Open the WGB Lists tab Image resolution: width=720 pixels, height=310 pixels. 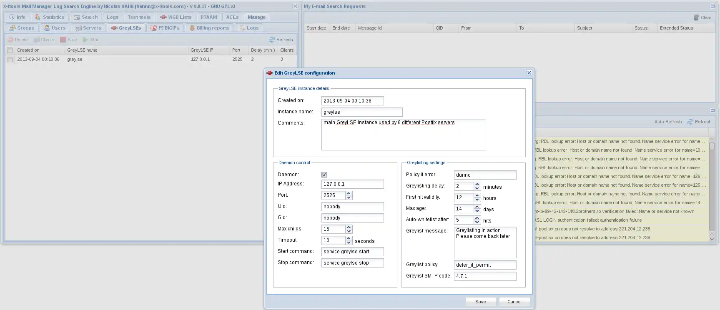pyautogui.click(x=176, y=17)
